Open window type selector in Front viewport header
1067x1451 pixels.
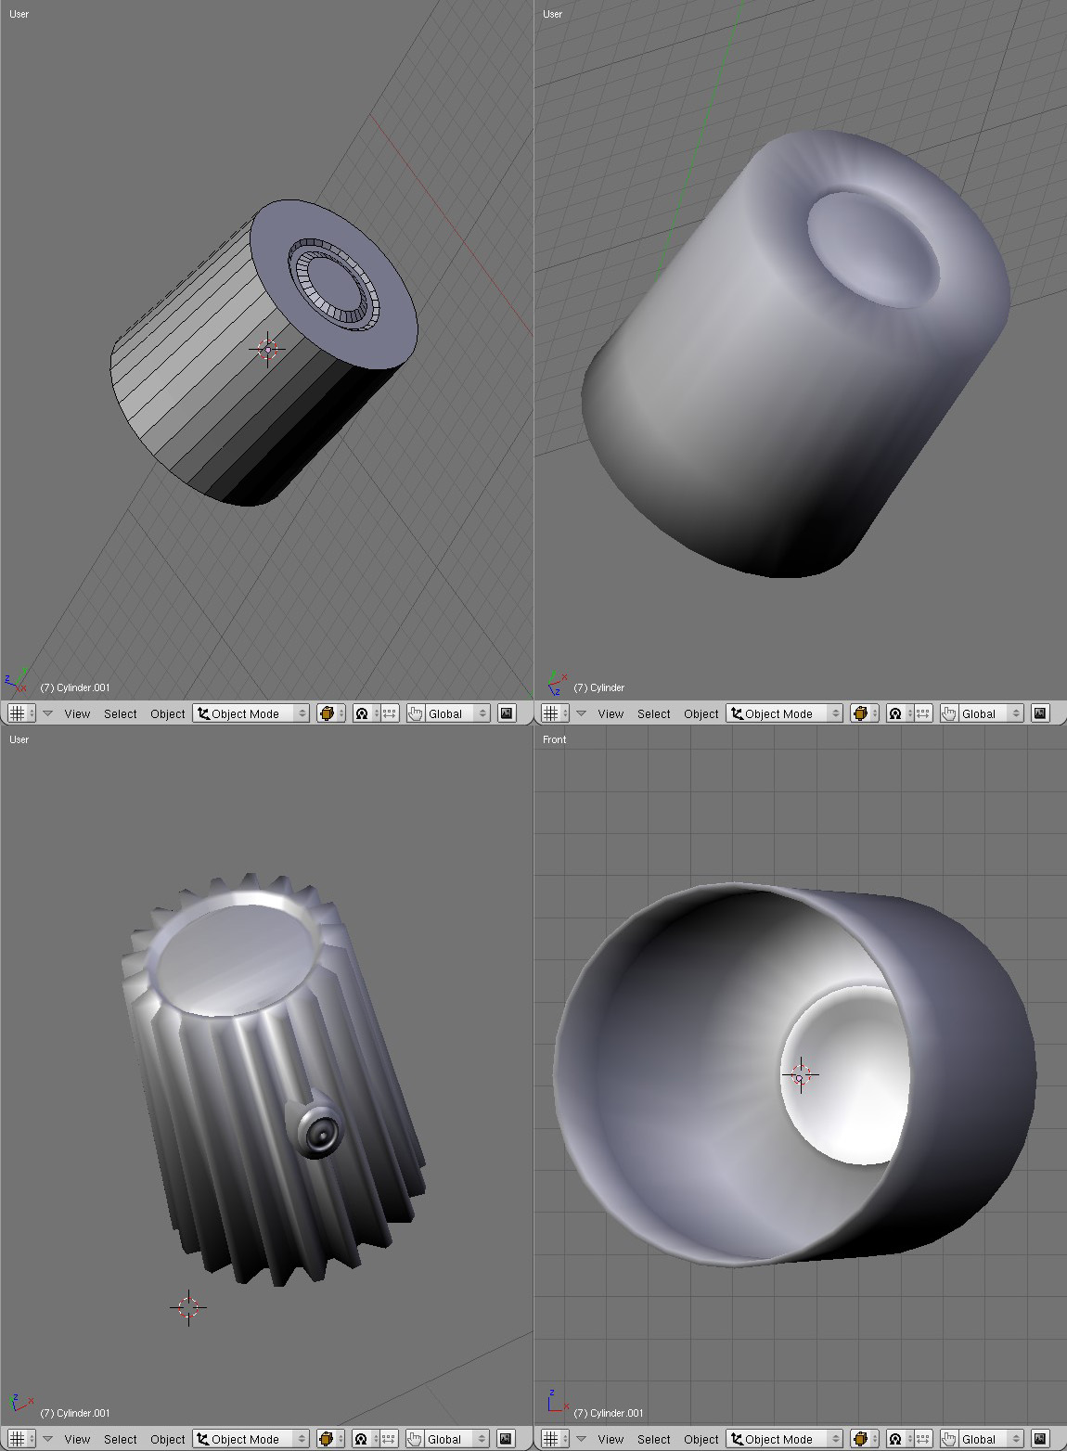[x=555, y=1439]
